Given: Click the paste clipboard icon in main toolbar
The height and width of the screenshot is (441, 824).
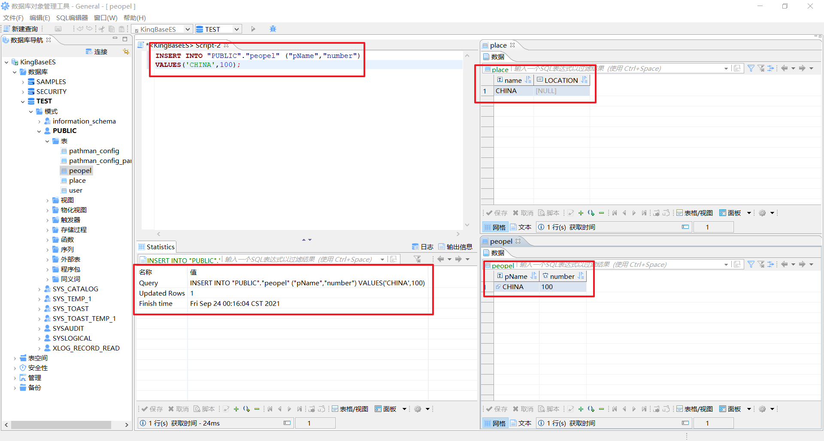Looking at the screenshot, I should pos(122,29).
